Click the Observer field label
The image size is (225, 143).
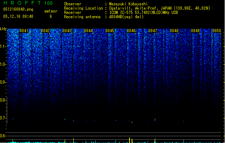coord(73,4)
